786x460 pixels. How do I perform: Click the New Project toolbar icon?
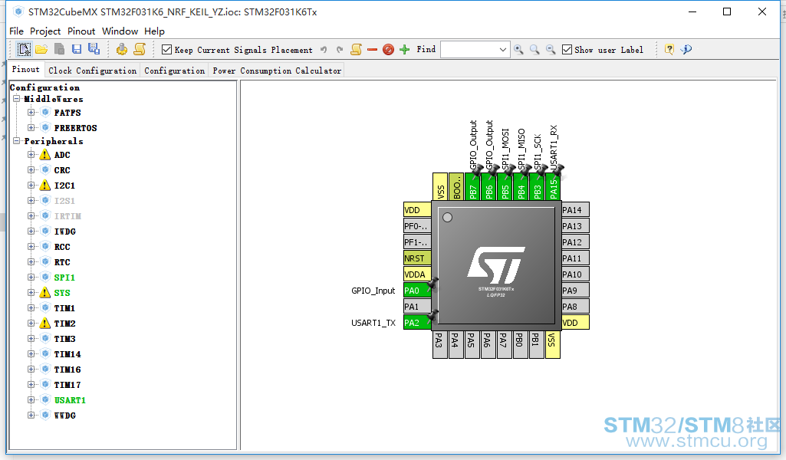pyautogui.click(x=24, y=49)
